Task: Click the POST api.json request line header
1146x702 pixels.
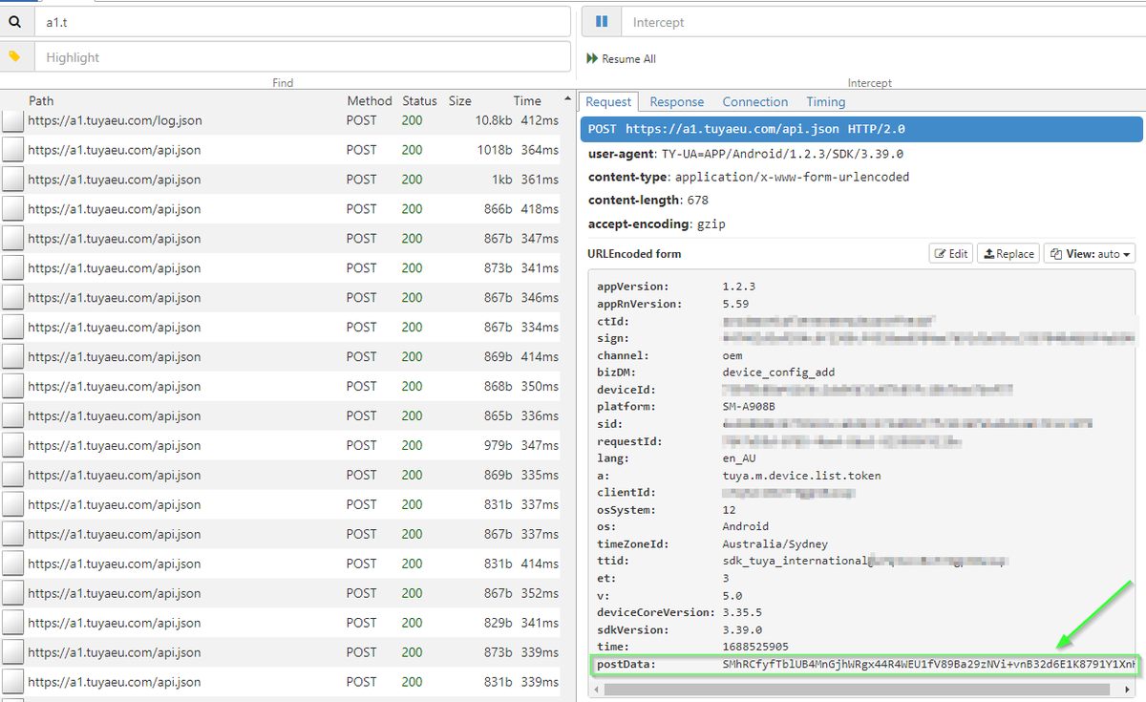Action: click(861, 129)
